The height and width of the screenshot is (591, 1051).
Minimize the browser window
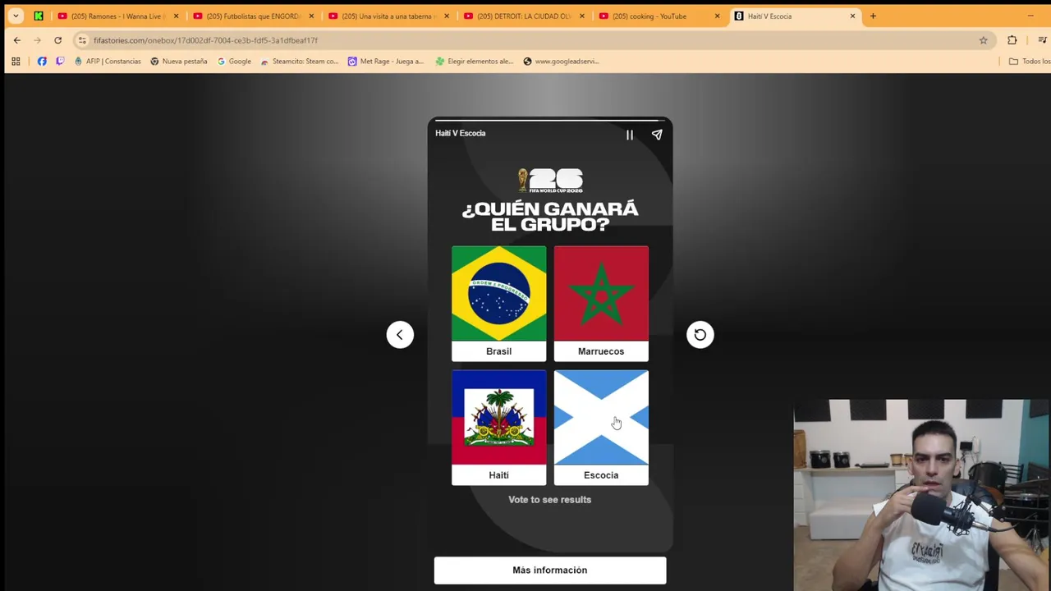pyautogui.click(x=1030, y=16)
